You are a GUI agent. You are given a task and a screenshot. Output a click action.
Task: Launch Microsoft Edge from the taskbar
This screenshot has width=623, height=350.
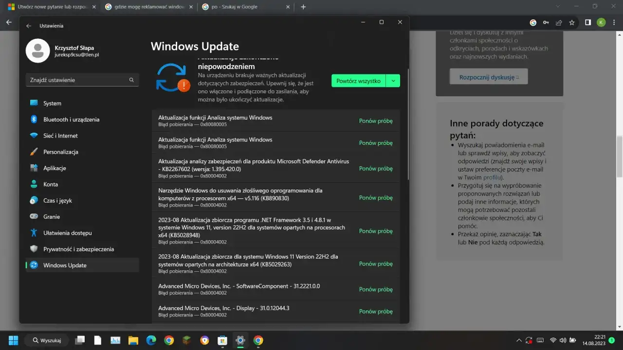[x=151, y=340]
